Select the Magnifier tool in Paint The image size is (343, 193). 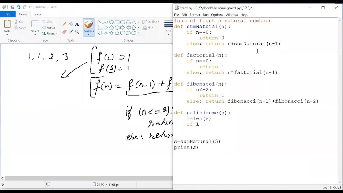(77, 32)
